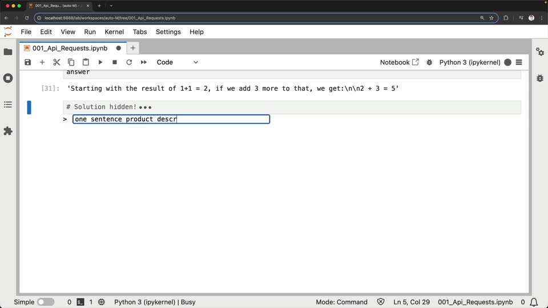Image resolution: width=548 pixels, height=308 pixels.
Task: Click the stdin input field with product text
Action: point(171,119)
